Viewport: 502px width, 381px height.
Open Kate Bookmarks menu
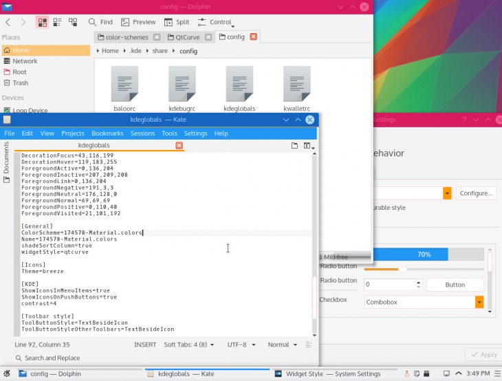107,133
